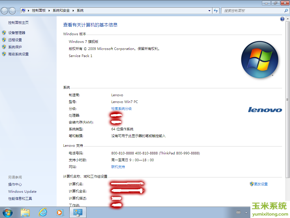Restore down the System window
The height and width of the screenshot is (218, 290).
276,3
